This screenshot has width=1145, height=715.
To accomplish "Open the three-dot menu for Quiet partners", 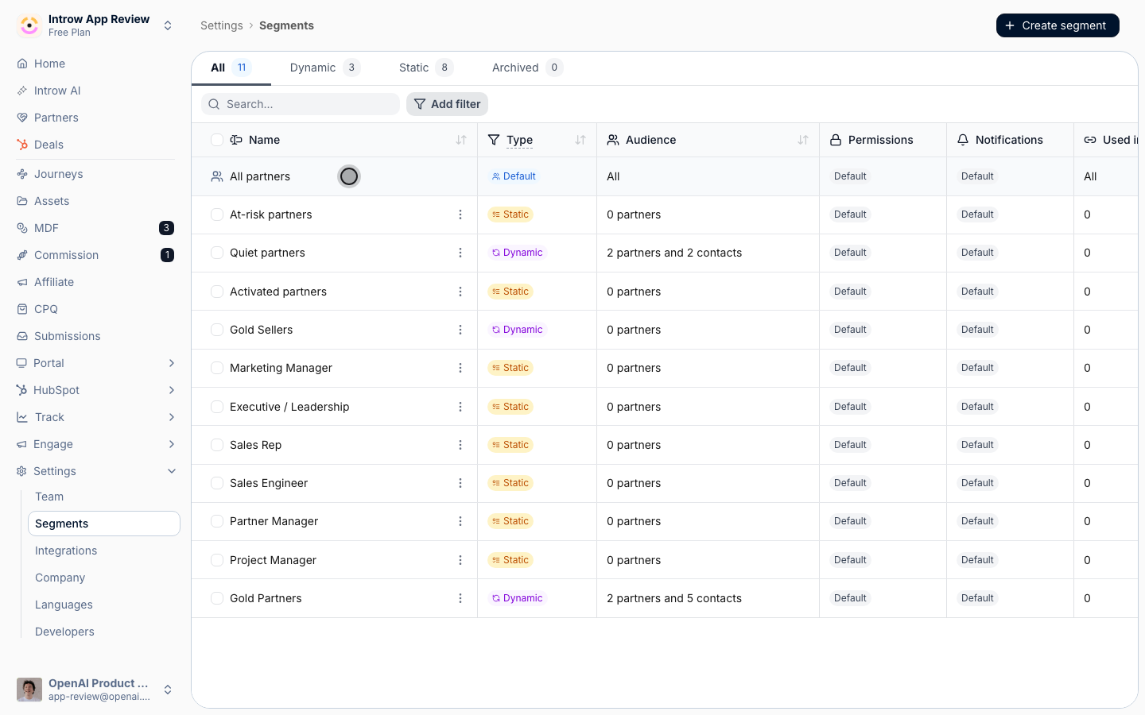I will pos(460,253).
